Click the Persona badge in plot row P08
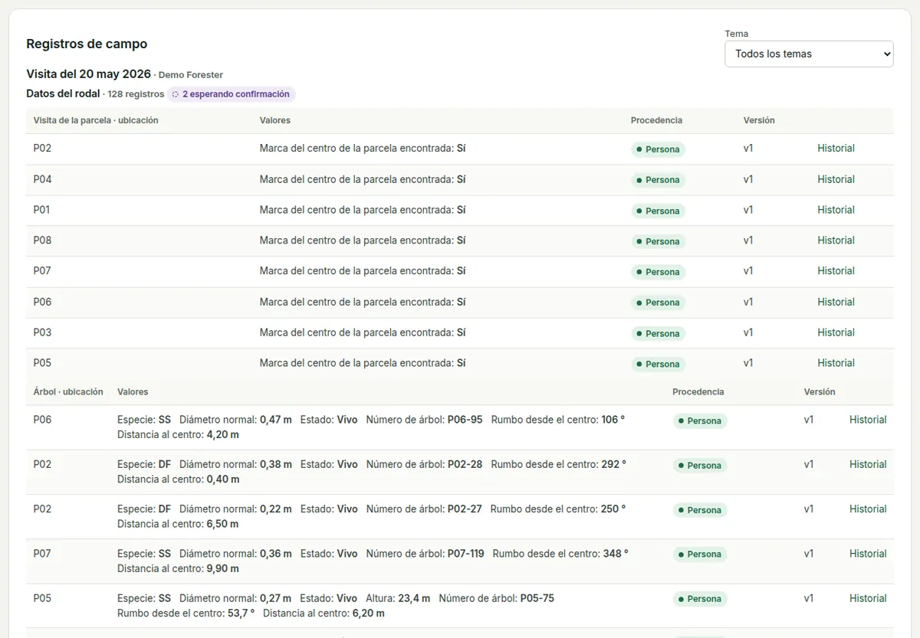The width and height of the screenshot is (920, 638). point(658,241)
